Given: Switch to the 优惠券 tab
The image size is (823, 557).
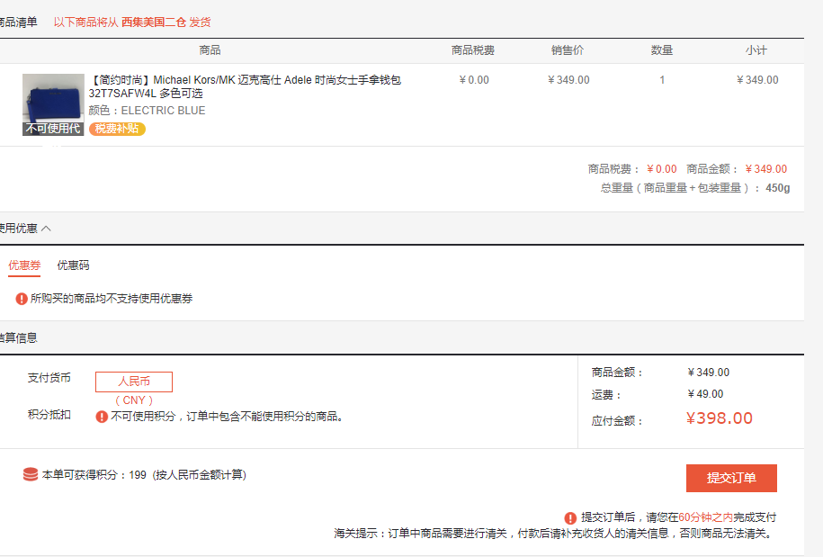Looking at the screenshot, I should pyautogui.click(x=24, y=265).
